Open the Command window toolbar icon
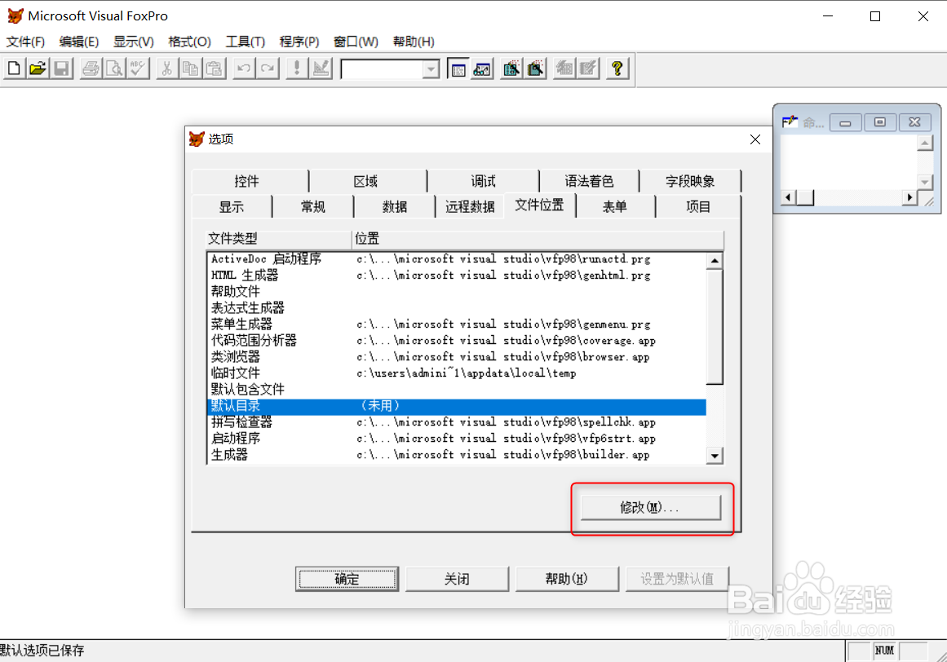The height and width of the screenshot is (662, 947). (458, 68)
